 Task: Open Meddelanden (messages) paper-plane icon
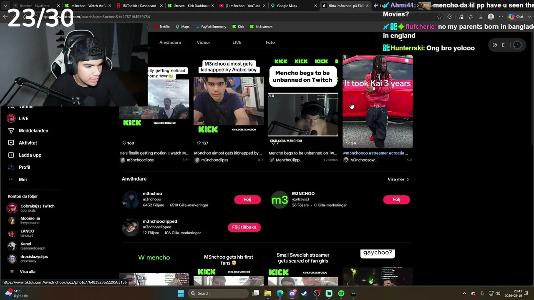(11, 131)
